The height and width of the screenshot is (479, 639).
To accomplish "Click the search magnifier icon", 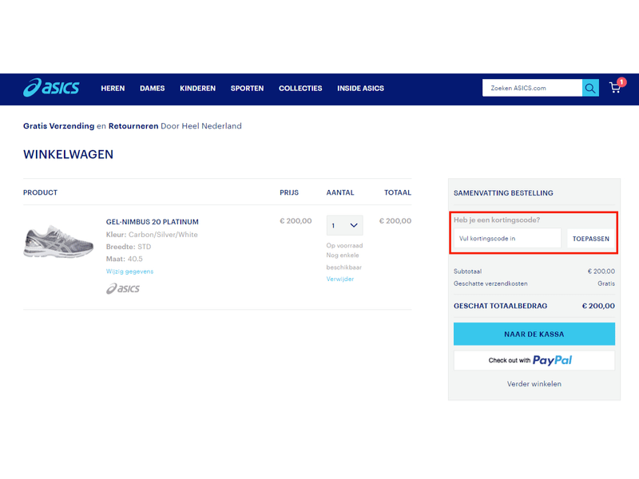I will [590, 88].
